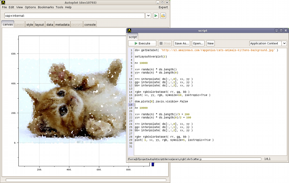
Task: Click the 0. y-axis tick label
Action: (x=15, y=143)
